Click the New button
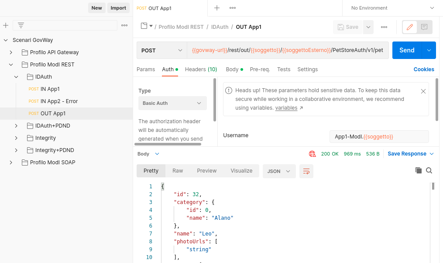Image resolution: width=443 pixels, height=263 pixels. [96, 8]
